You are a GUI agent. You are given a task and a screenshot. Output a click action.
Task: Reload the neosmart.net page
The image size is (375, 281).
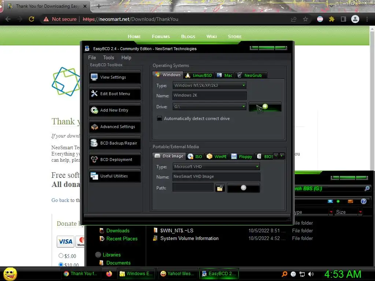tap(31, 19)
